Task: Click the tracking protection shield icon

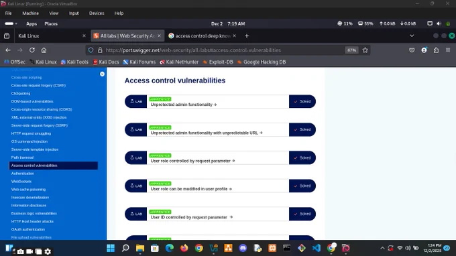Action: click(91, 50)
